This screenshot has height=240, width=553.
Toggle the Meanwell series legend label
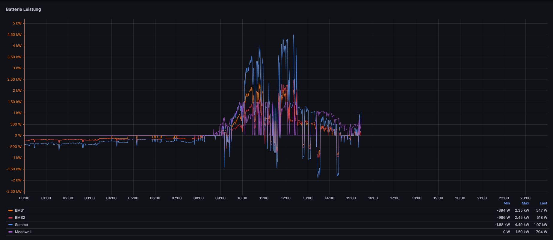pyautogui.click(x=23, y=232)
